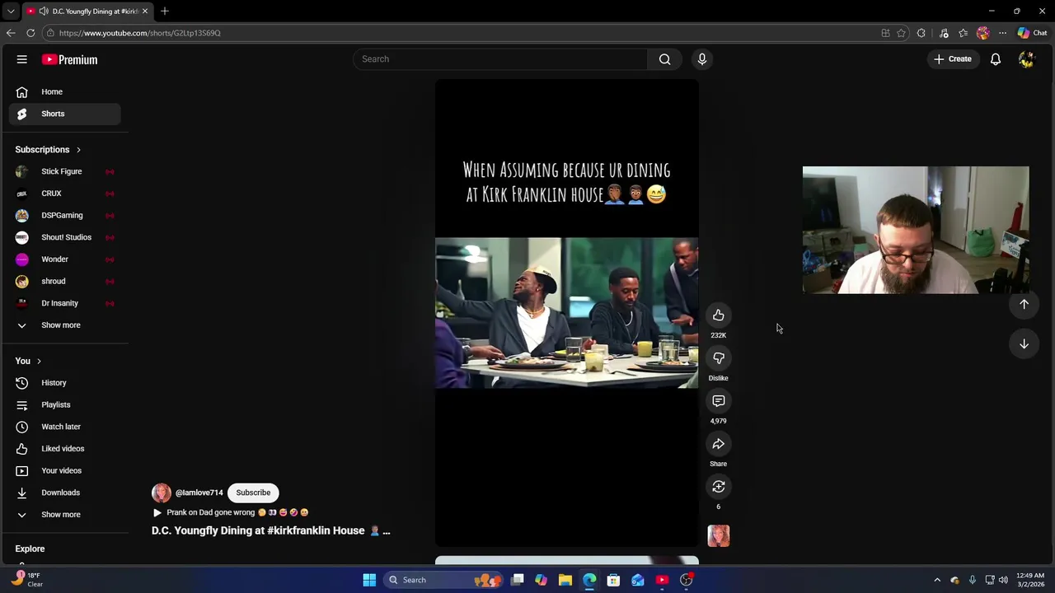Expand the You section chevron
Image resolution: width=1055 pixels, height=593 pixels.
(38, 361)
